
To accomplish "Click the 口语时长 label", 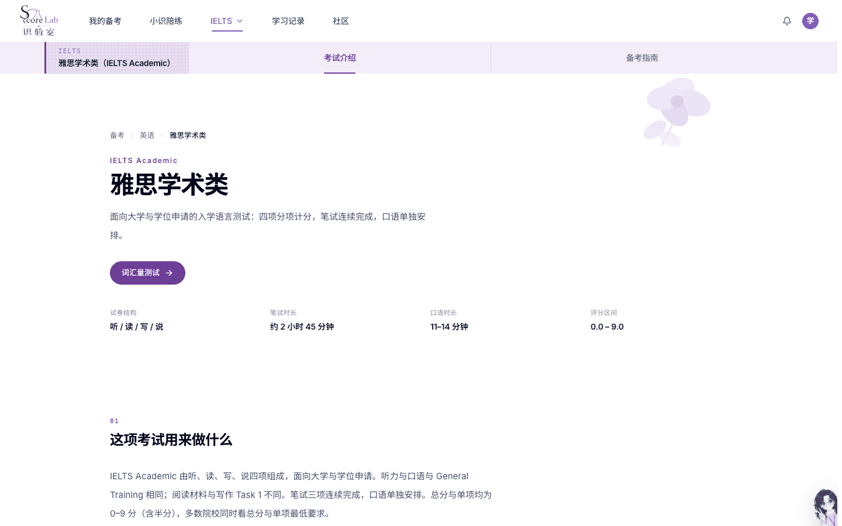I will click(443, 313).
